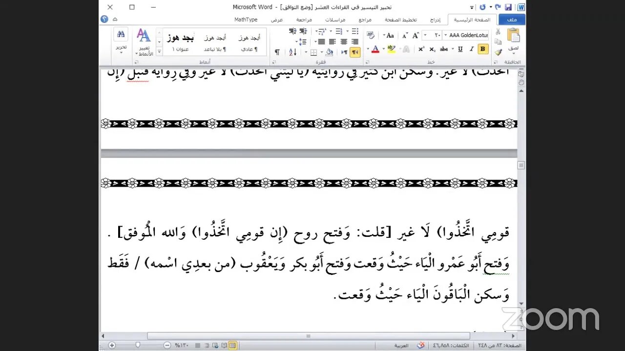Toggle superscript formatting
Viewport: 625px width, 351px height.
pyautogui.click(x=421, y=49)
